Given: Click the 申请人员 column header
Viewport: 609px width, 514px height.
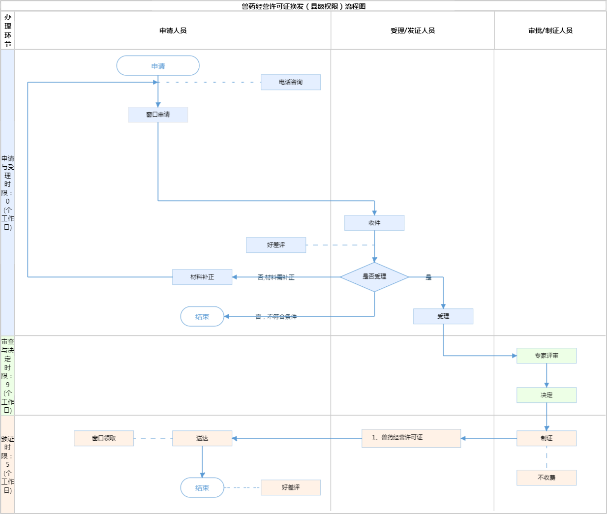Looking at the screenshot, I should pos(173,30).
